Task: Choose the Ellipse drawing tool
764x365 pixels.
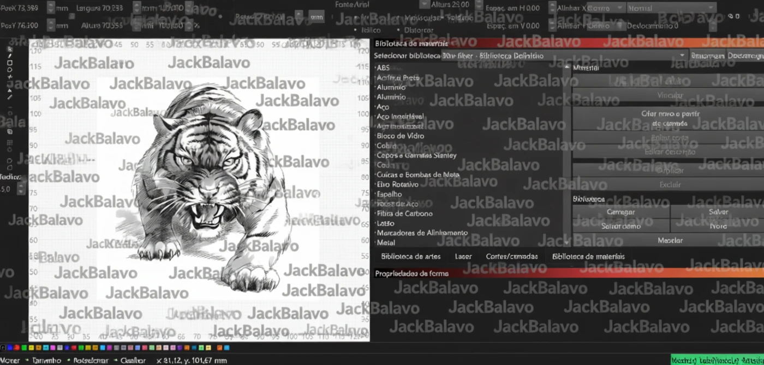Action: tap(10, 70)
